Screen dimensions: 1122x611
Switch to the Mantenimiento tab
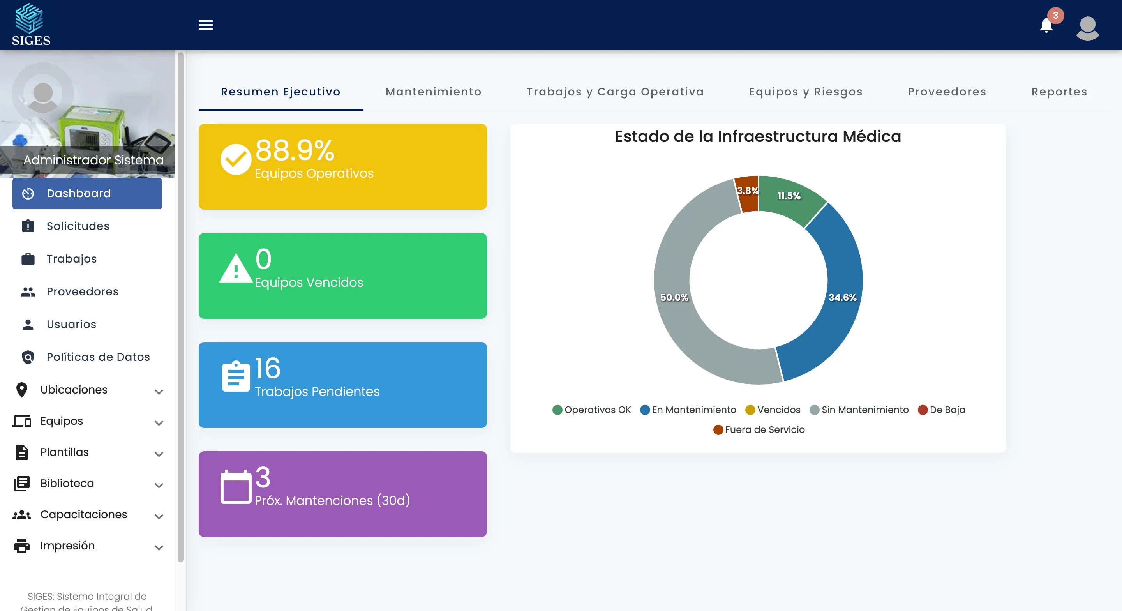click(433, 92)
